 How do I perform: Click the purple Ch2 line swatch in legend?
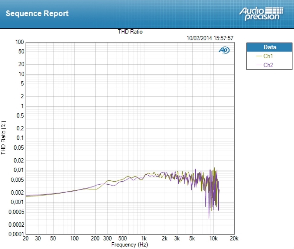(x=259, y=65)
